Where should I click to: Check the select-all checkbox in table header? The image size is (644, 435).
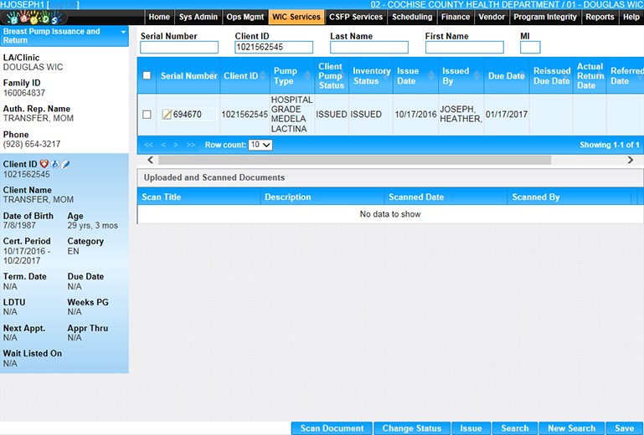147,76
